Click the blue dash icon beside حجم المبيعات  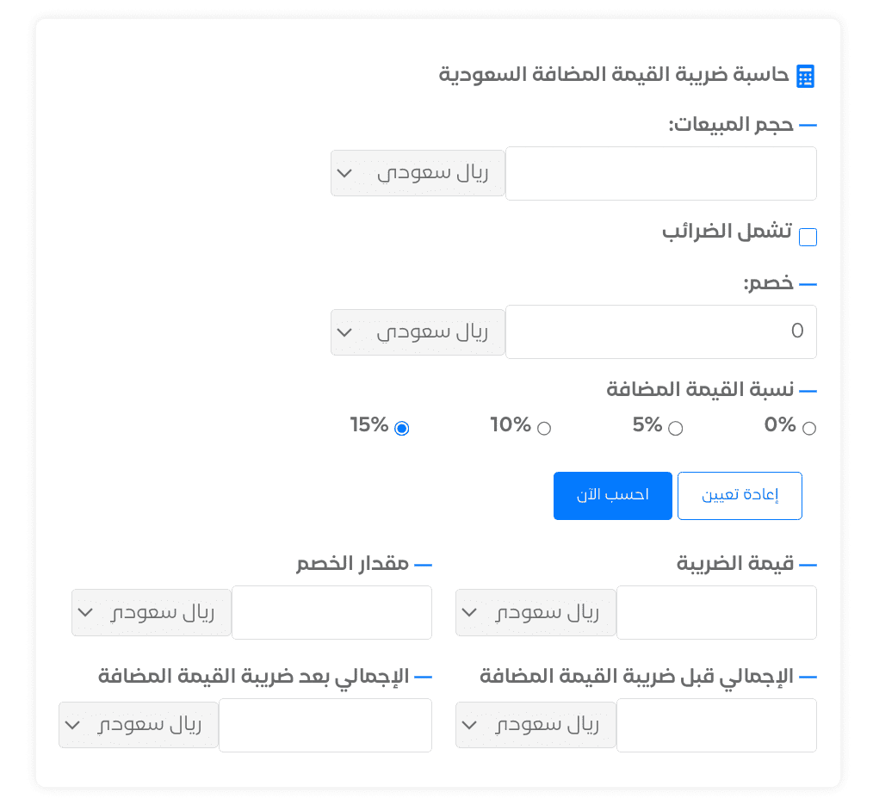coord(808,124)
